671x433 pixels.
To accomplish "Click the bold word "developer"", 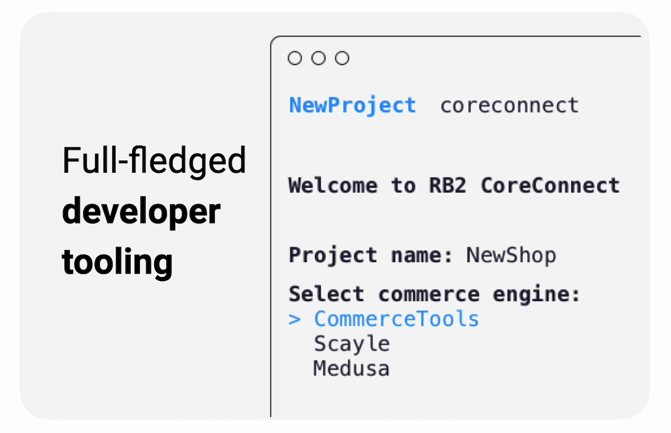I will (141, 211).
